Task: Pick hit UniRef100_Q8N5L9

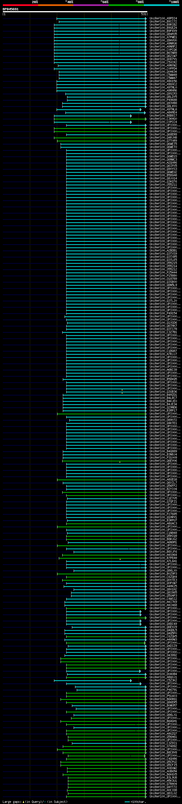Action: (163, 285)
